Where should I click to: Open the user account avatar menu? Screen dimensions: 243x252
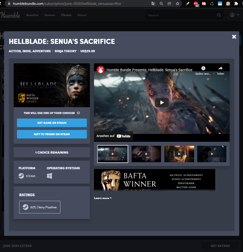(234, 15)
